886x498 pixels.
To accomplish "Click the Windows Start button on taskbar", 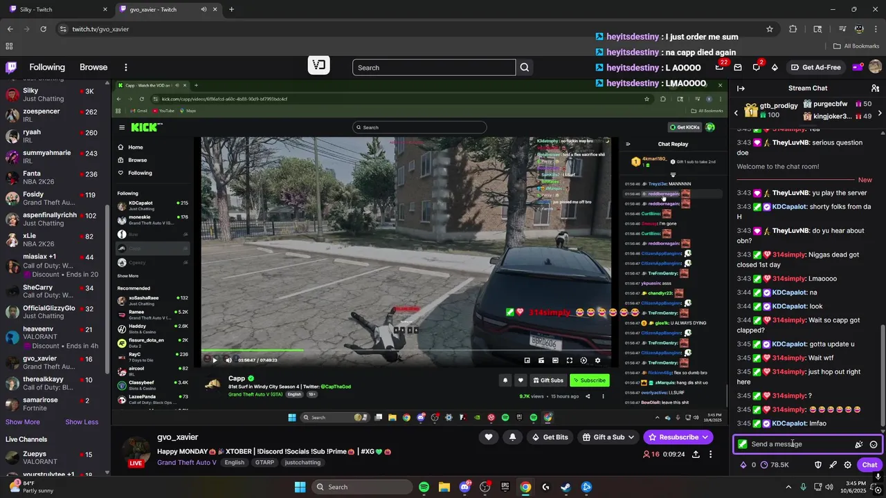I will [300, 487].
